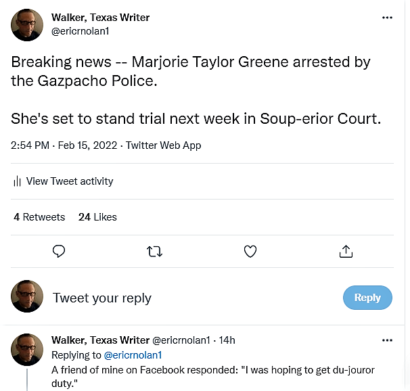The image size is (410, 391).
Task: Click the share upload icon
Action: pos(346,251)
